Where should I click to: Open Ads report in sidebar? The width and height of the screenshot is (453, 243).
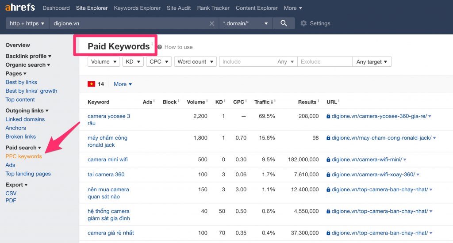pyautogui.click(x=10, y=165)
